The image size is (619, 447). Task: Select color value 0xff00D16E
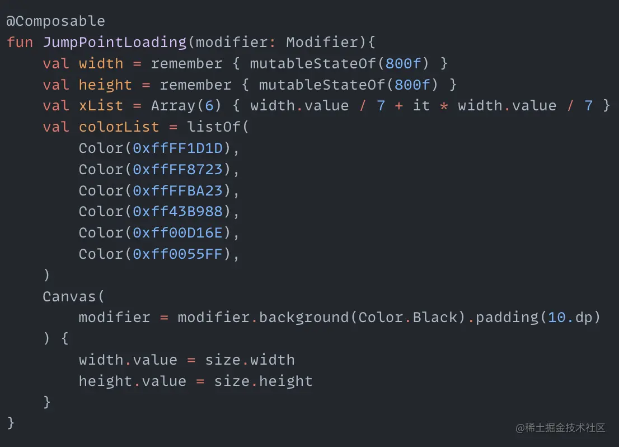pyautogui.click(x=177, y=233)
